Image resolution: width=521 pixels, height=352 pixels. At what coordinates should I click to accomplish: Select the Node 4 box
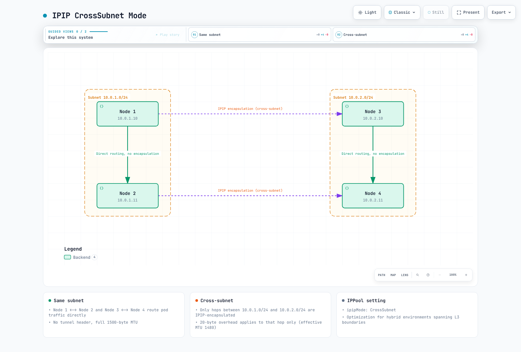(x=373, y=196)
